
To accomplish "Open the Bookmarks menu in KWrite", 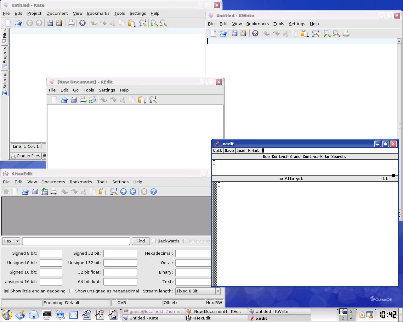I will (x=258, y=24).
